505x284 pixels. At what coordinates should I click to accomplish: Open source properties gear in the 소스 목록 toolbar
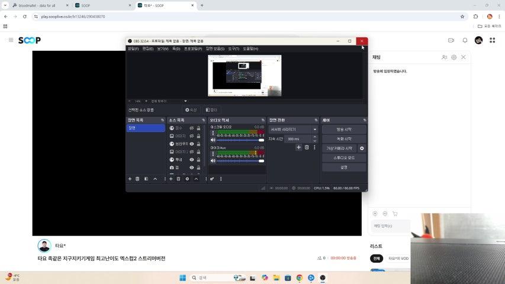[x=187, y=179]
